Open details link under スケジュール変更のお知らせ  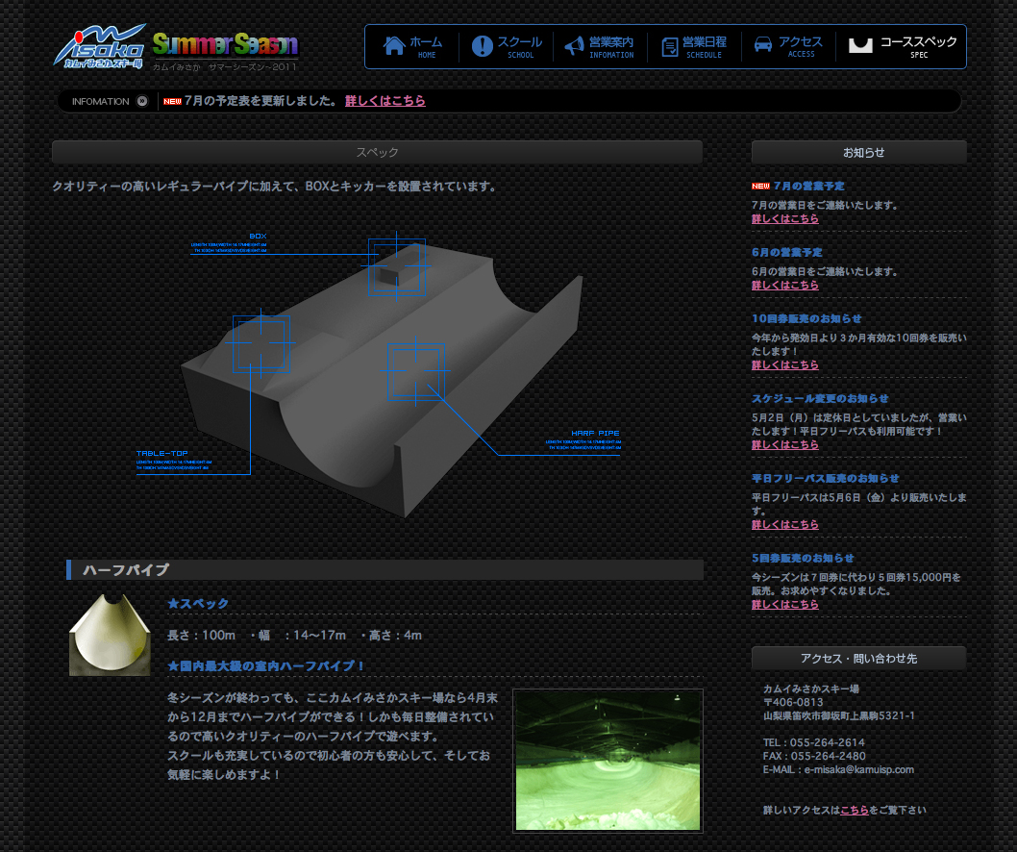(x=785, y=445)
